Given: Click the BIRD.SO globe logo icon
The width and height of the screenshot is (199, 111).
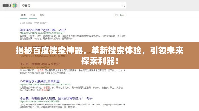Looking at the screenshot, I should 14,6.
